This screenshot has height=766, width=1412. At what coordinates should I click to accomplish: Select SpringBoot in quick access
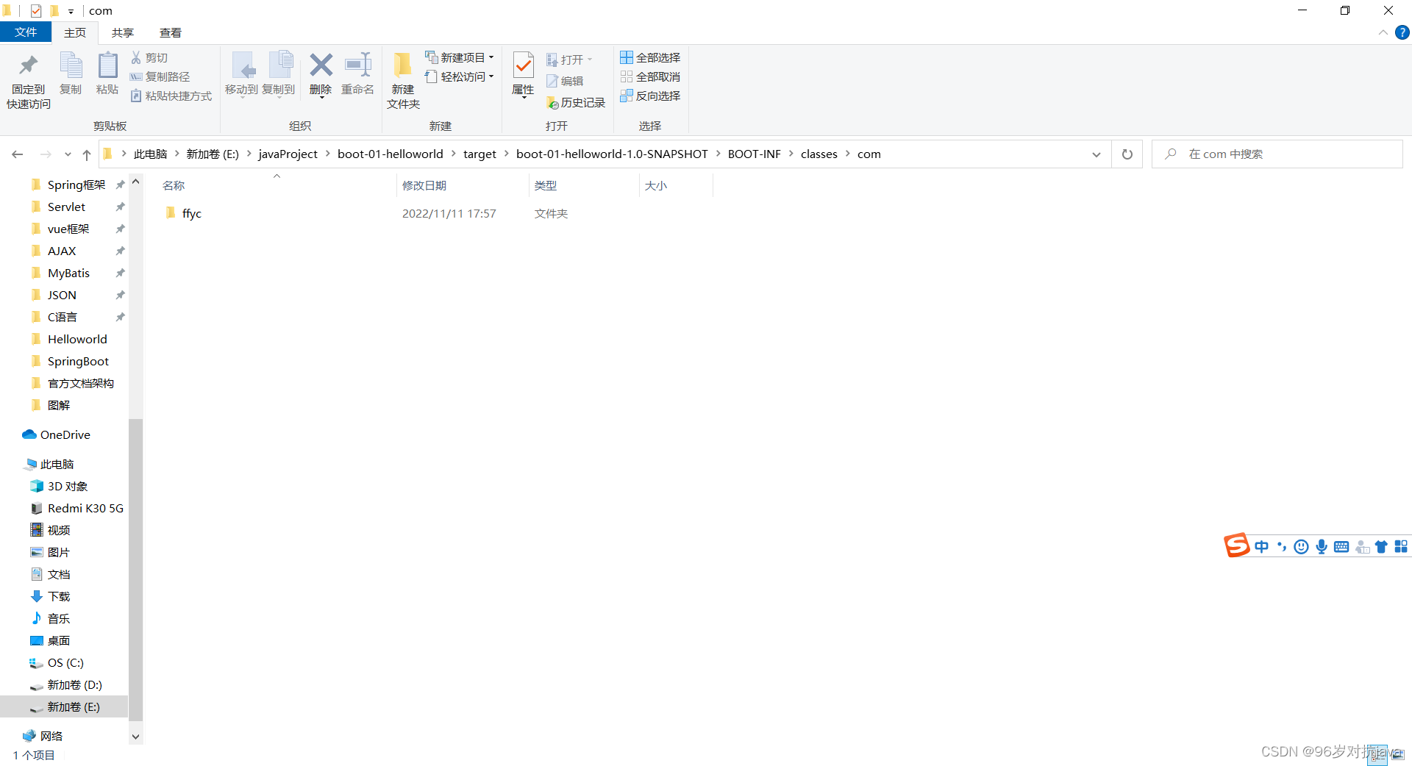(x=78, y=361)
